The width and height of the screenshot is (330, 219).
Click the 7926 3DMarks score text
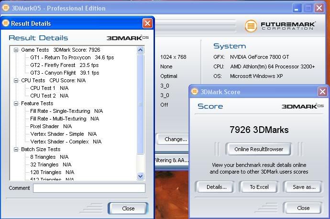click(259, 130)
